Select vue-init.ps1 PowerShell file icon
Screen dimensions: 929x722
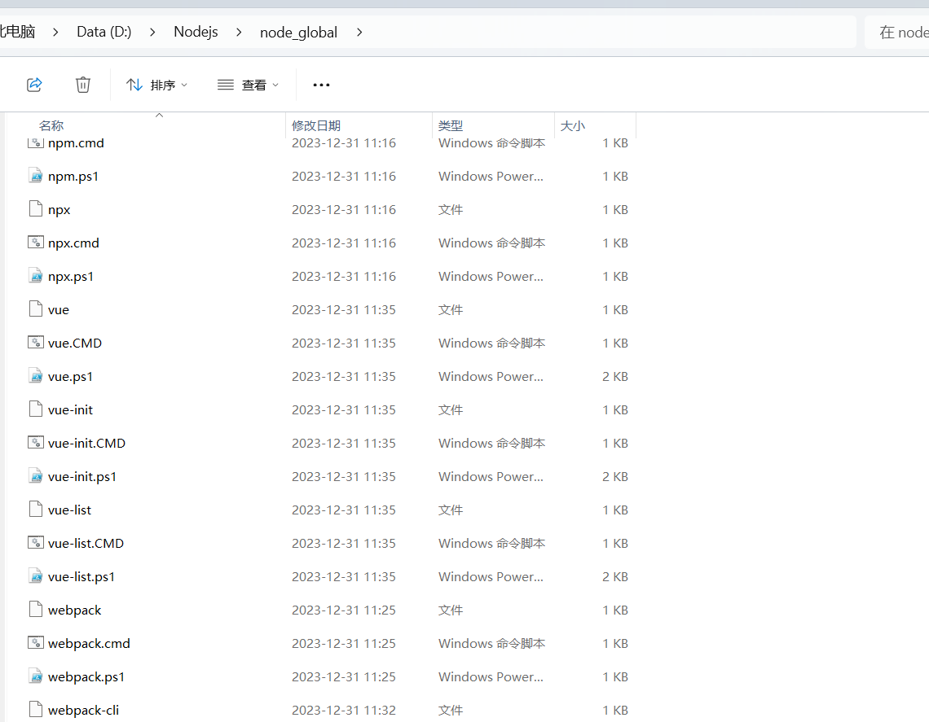[36, 476]
